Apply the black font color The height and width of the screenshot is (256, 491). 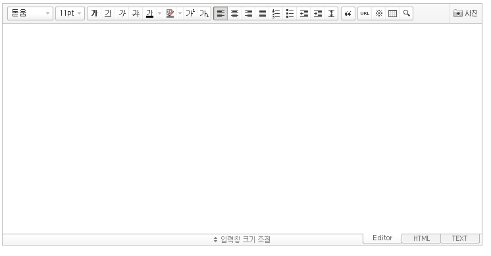149,13
